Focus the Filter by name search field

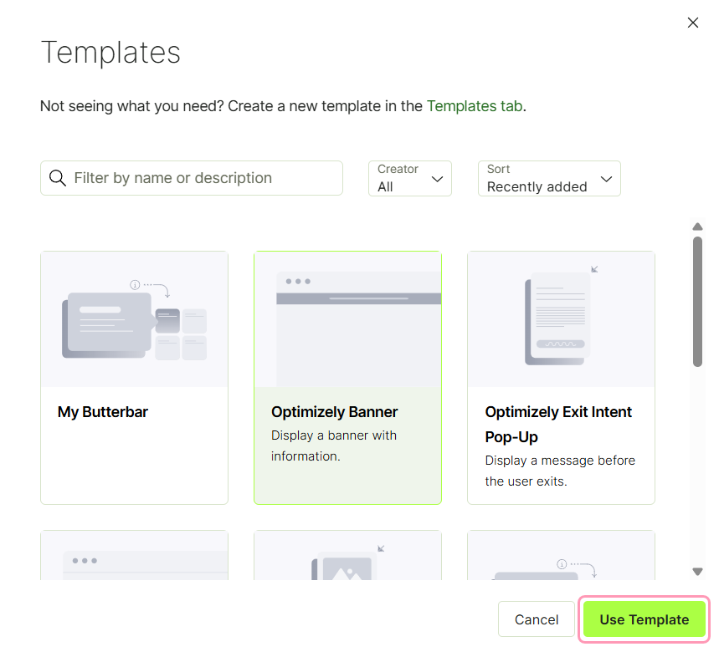click(191, 178)
